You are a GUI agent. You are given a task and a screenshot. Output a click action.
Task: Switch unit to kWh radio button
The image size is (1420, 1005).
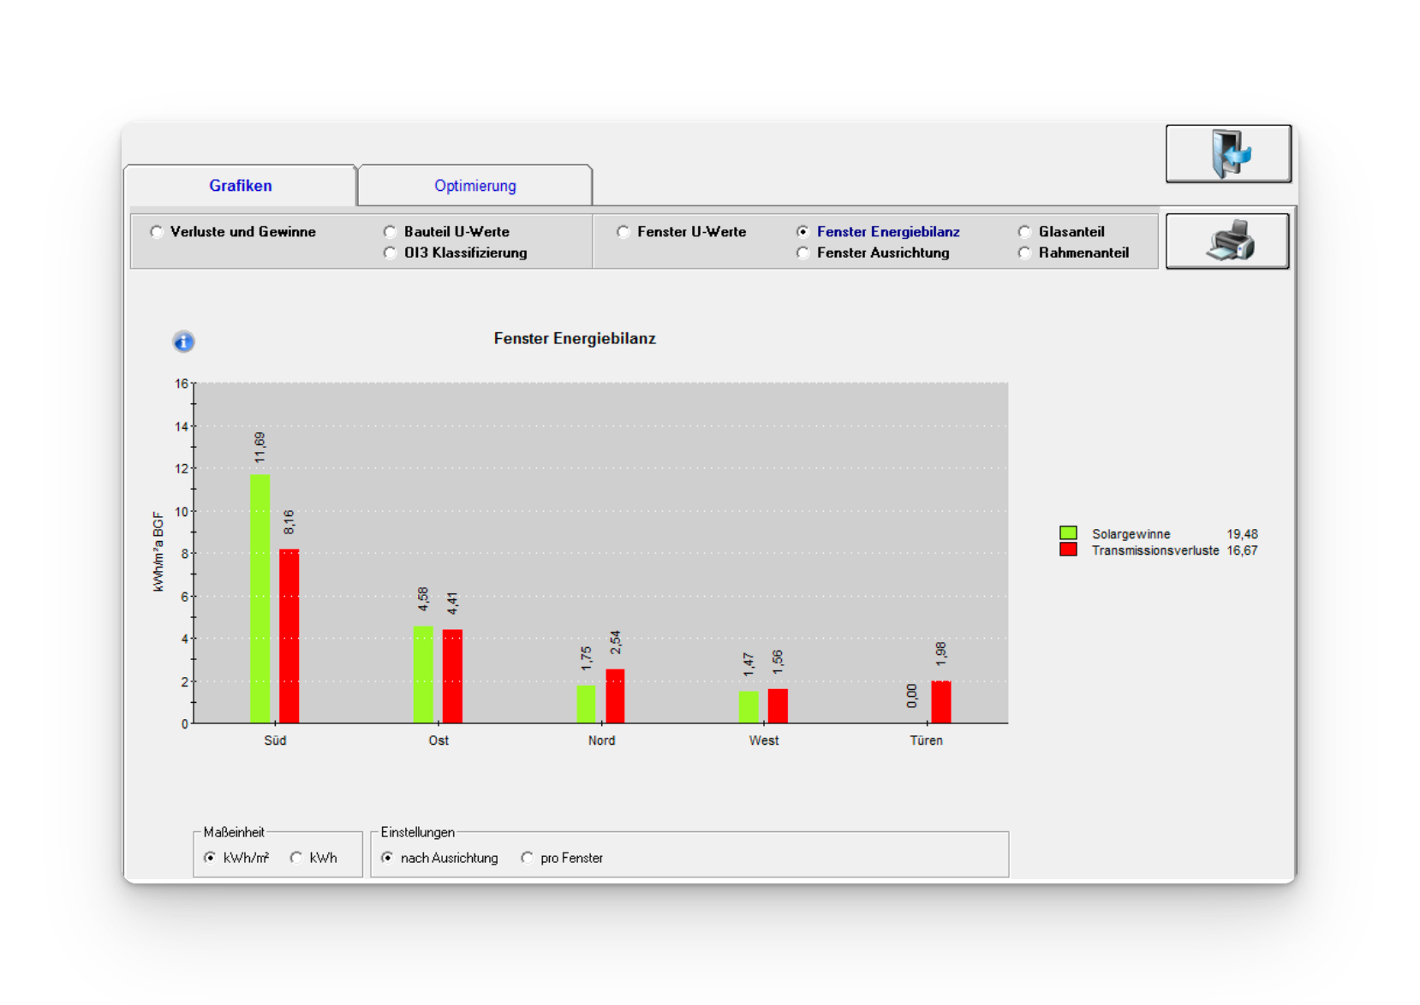(296, 858)
